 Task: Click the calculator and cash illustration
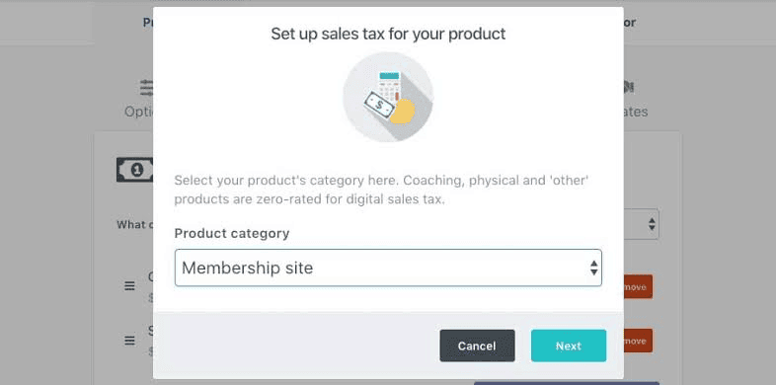(388, 97)
